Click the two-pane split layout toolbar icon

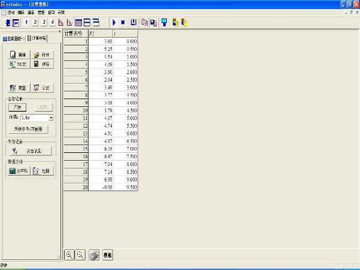point(87,22)
